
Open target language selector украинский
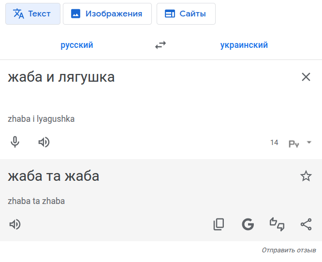pyautogui.click(x=244, y=45)
